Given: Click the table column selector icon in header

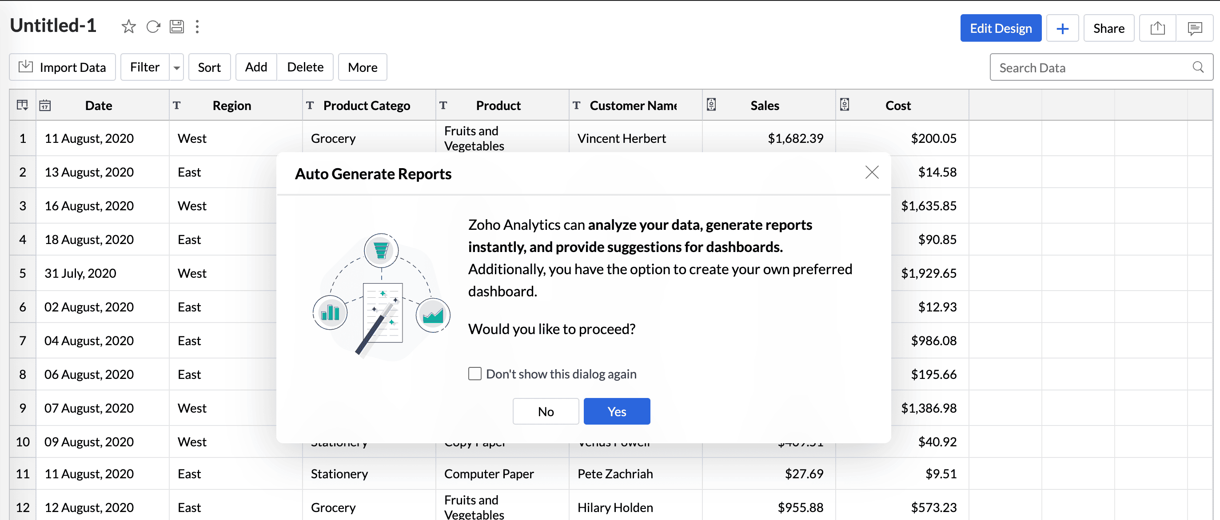Looking at the screenshot, I should click(x=22, y=105).
